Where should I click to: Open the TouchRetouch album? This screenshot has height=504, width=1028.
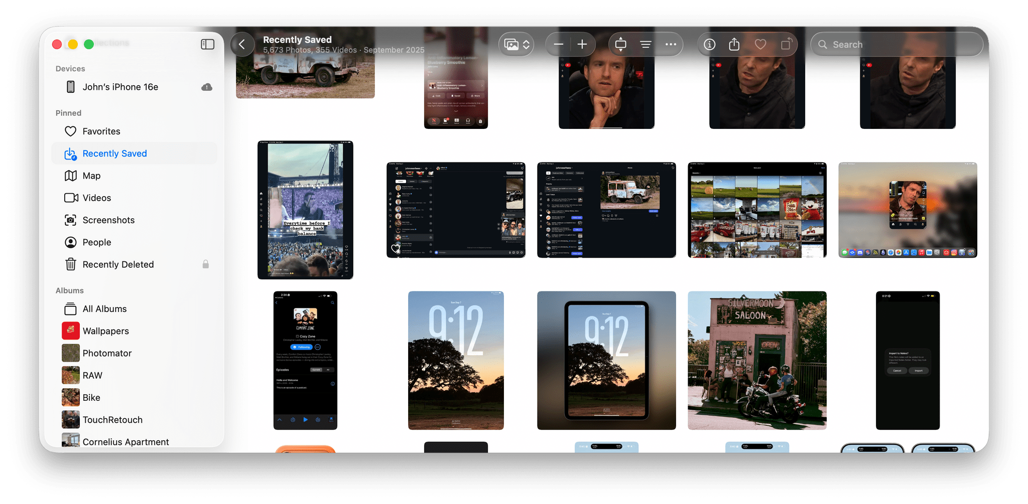pyautogui.click(x=135, y=420)
